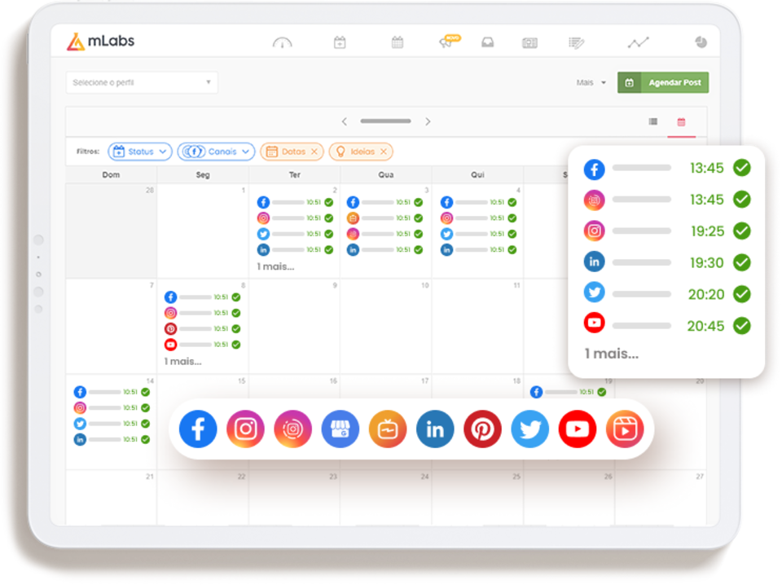
Task: Open Pinterest post on Monday day 8
Action: tap(202, 328)
